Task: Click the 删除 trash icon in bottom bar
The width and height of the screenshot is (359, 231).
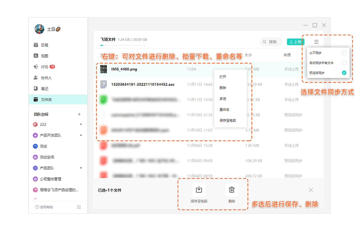Action: [232, 190]
